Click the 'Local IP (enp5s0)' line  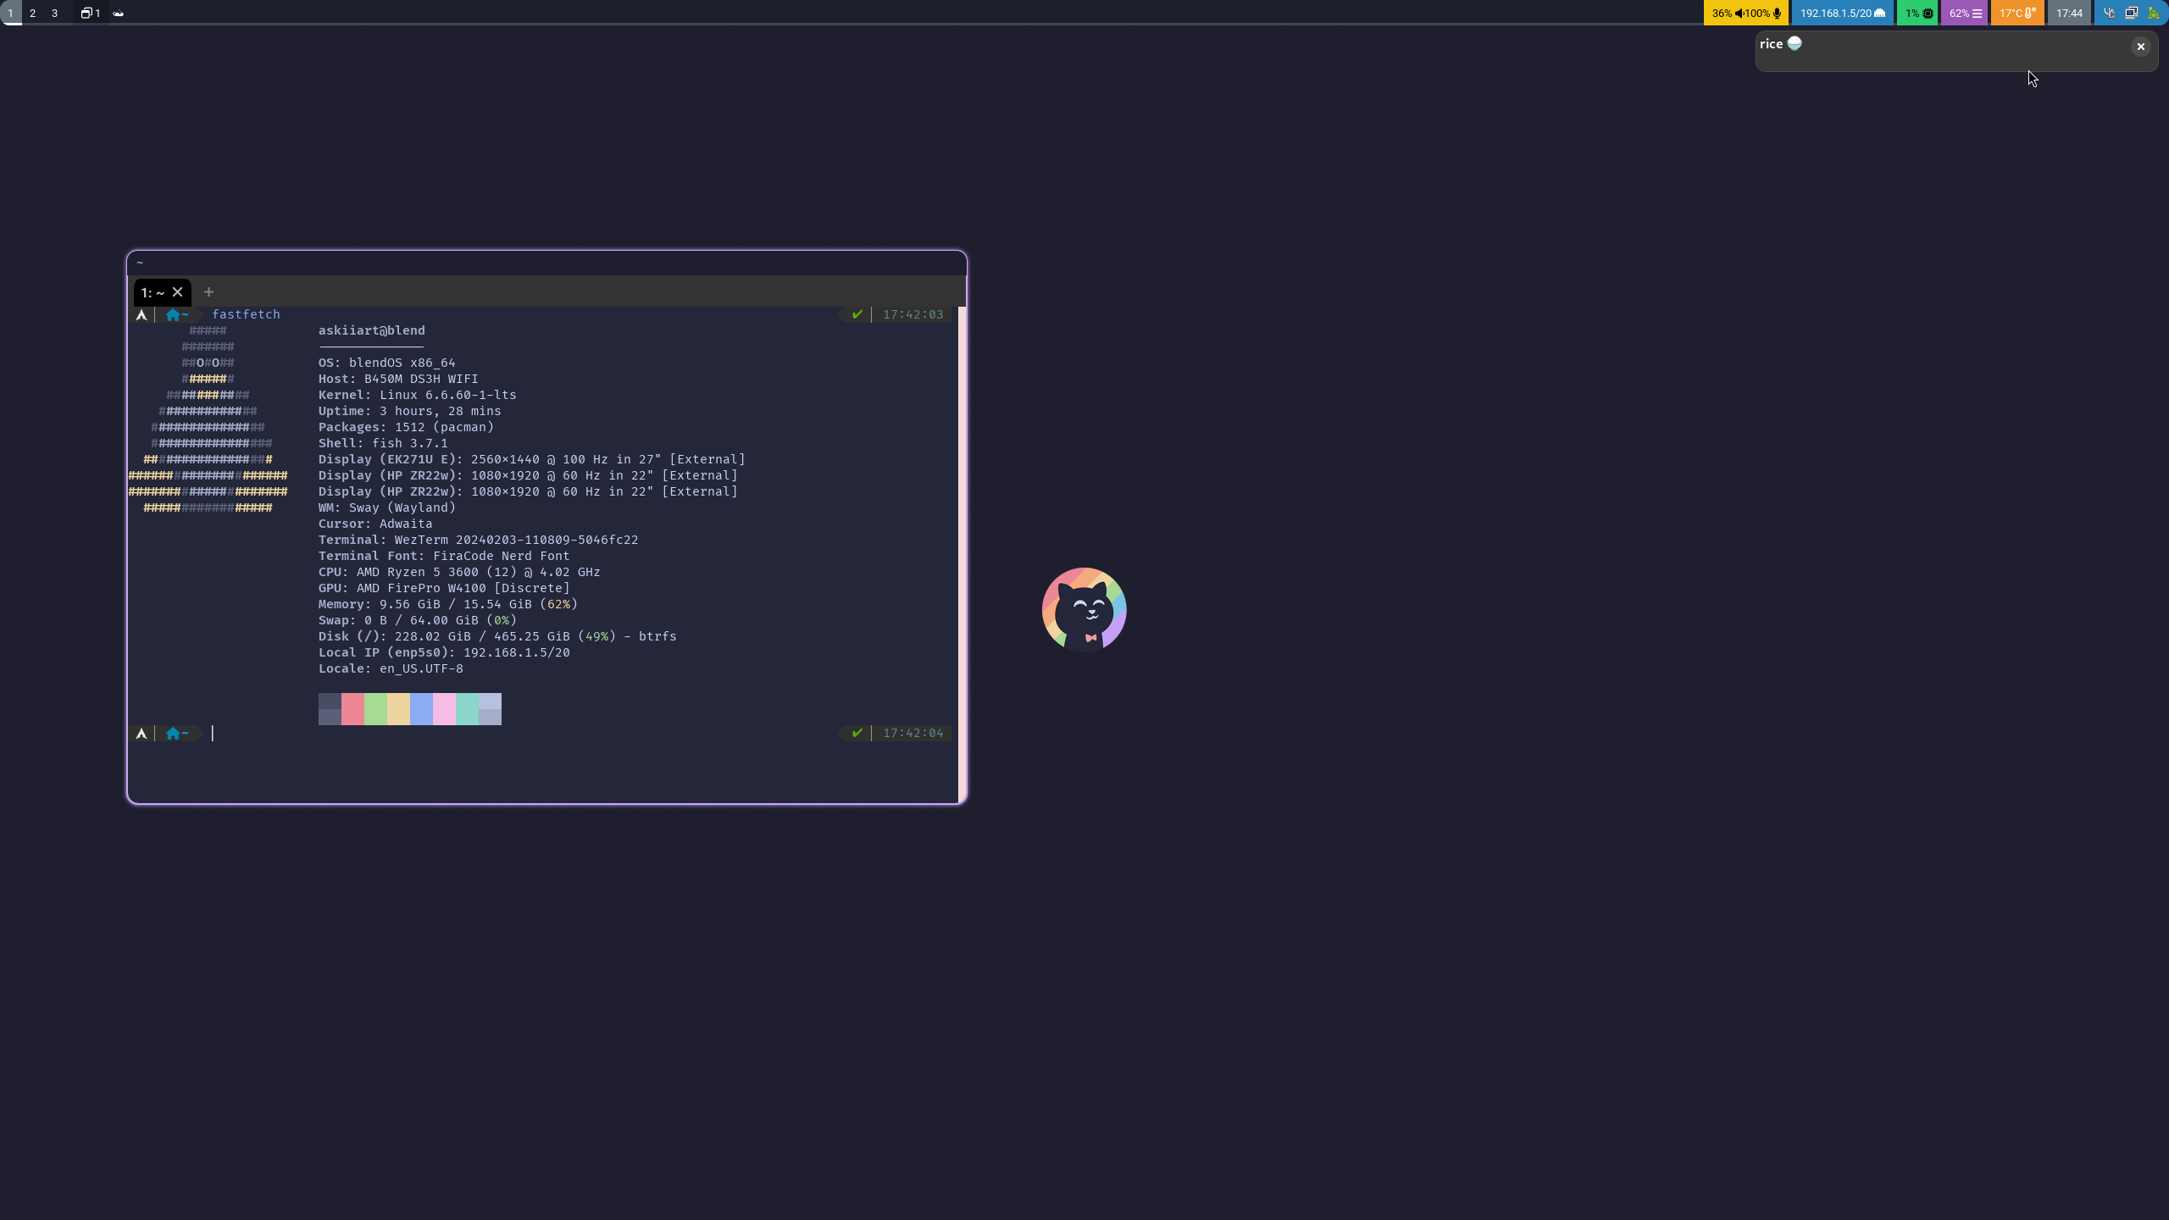pos(444,652)
